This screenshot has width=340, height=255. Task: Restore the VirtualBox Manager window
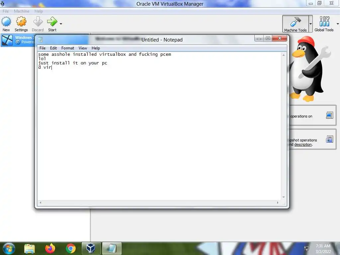pyautogui.click(x=319, y=3)
